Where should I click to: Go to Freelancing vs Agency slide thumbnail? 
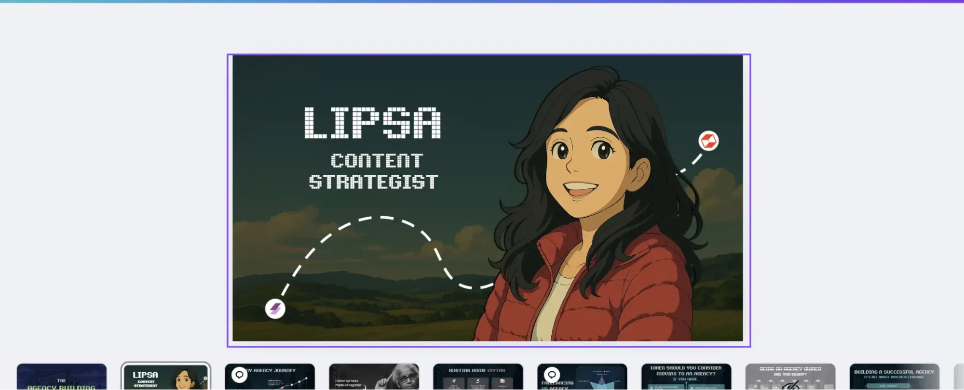(x=583, y=377)
